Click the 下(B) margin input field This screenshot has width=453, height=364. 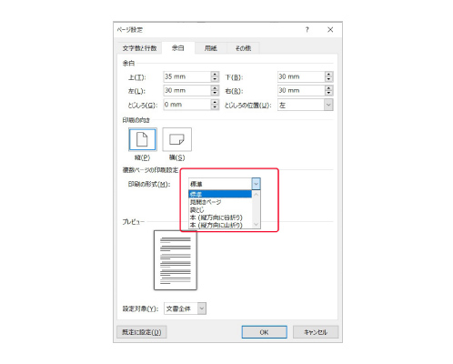(x=301, y=76)
